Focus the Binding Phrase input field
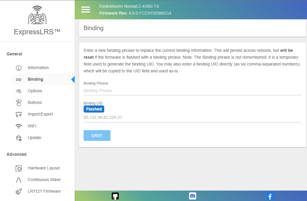This screenshot has height=201, width=307. point(192,91)
